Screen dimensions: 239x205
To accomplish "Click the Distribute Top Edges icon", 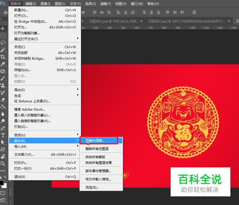I will [144, 12].
